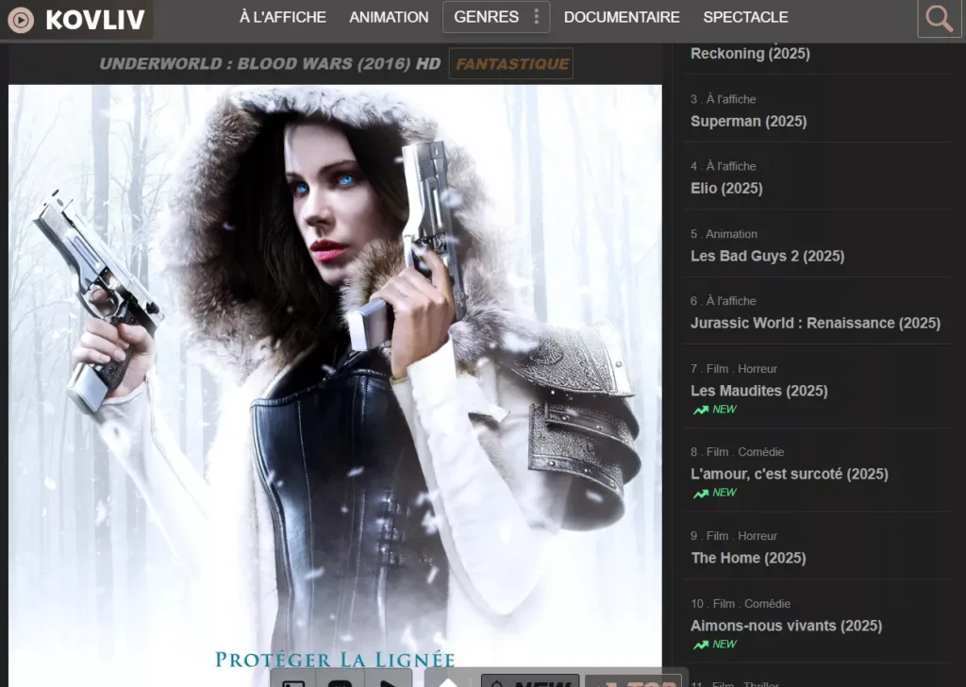Open search with the magnifier icon
This screenshot has width=966, height=687.
point(939,19)
